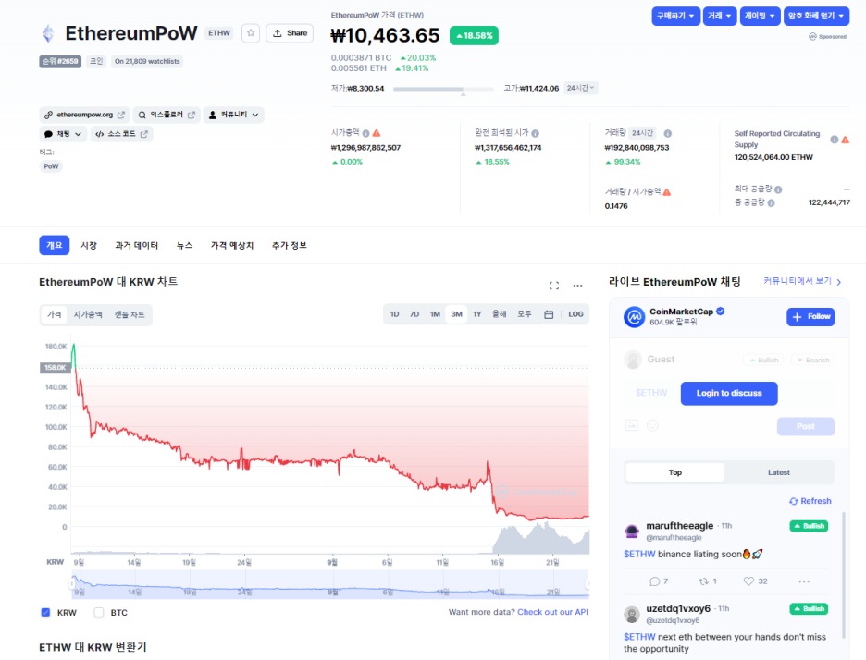The width and height of the screenshot is (866, 660).
Task: Click the info icon next to 완전 희석된 시가
Action: click(535, 133)
